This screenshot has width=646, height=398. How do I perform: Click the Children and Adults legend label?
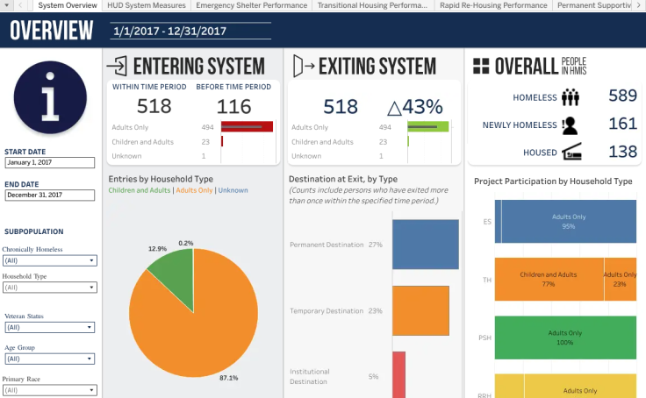[x=140, y=190]
